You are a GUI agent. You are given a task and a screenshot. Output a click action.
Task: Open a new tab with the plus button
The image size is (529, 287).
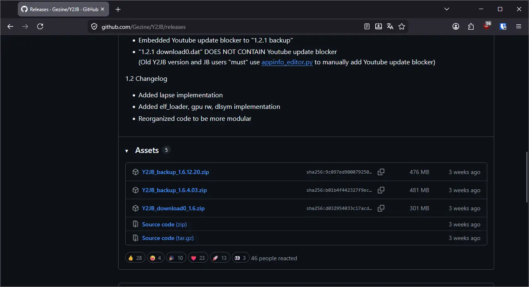point(118,9)
